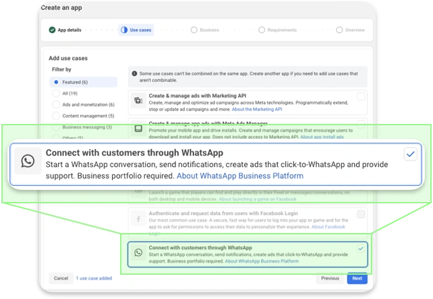Open About launching a game on Facebook link
The height and width of the screenshot is (299, 433).
click(x=258, y=199)
